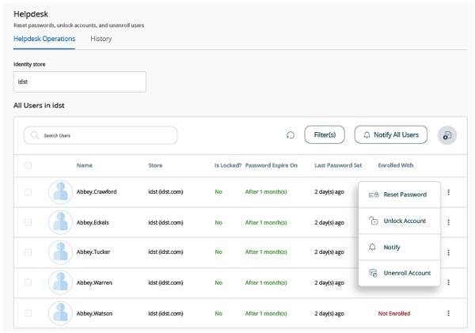Click the magnifier icon in Search Users
The height and width of the screenshot is (333, 475).
point(35,135)
